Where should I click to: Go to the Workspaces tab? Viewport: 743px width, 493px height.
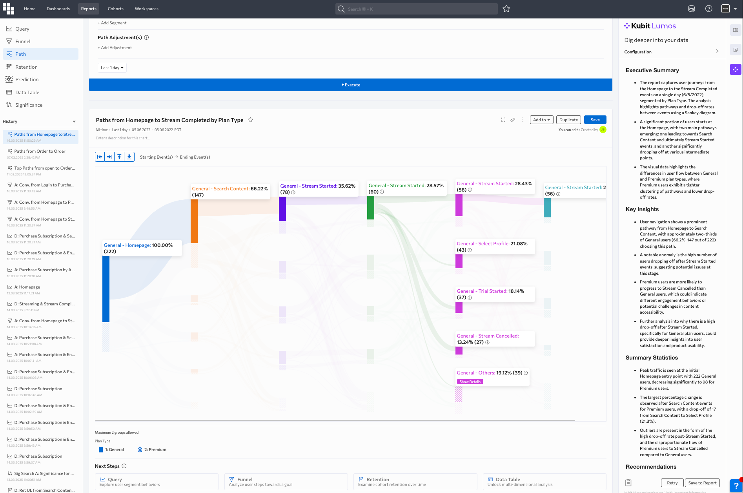(x=147, y=9)
